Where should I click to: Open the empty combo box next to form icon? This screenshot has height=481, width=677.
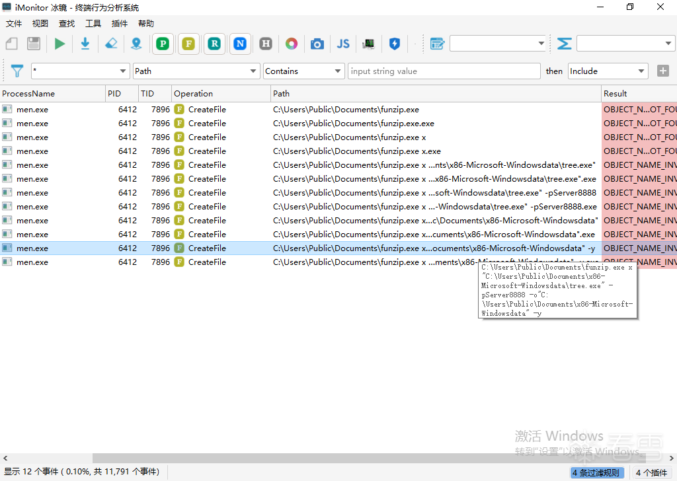pyautogui.click(x=498, y=44)
